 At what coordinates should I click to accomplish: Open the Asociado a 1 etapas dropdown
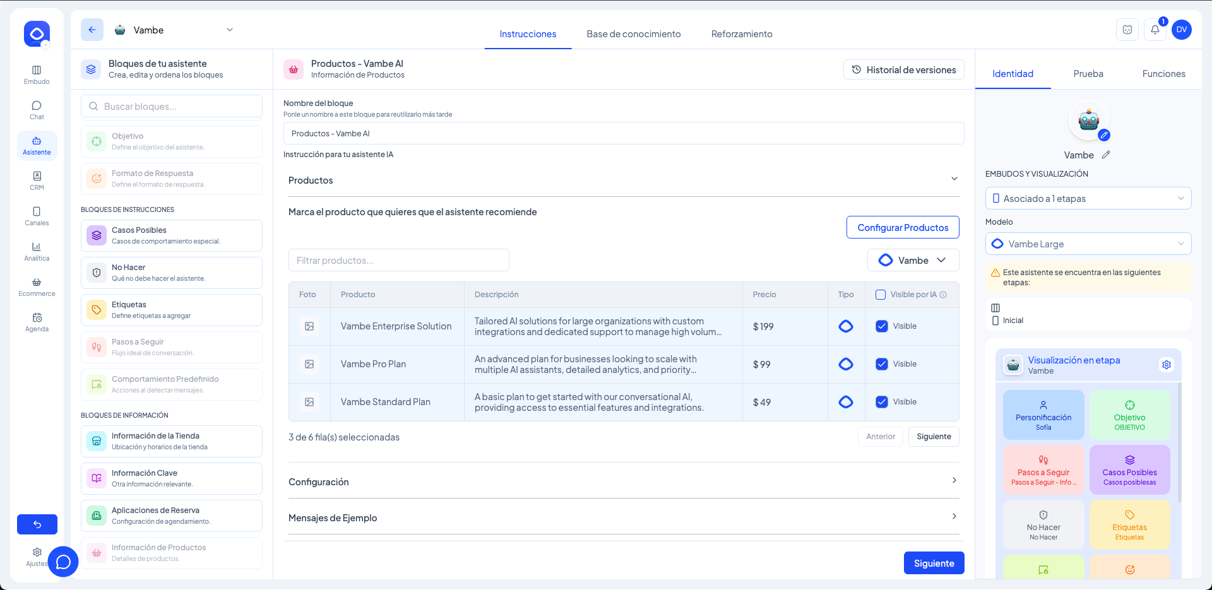(1088, 199)
